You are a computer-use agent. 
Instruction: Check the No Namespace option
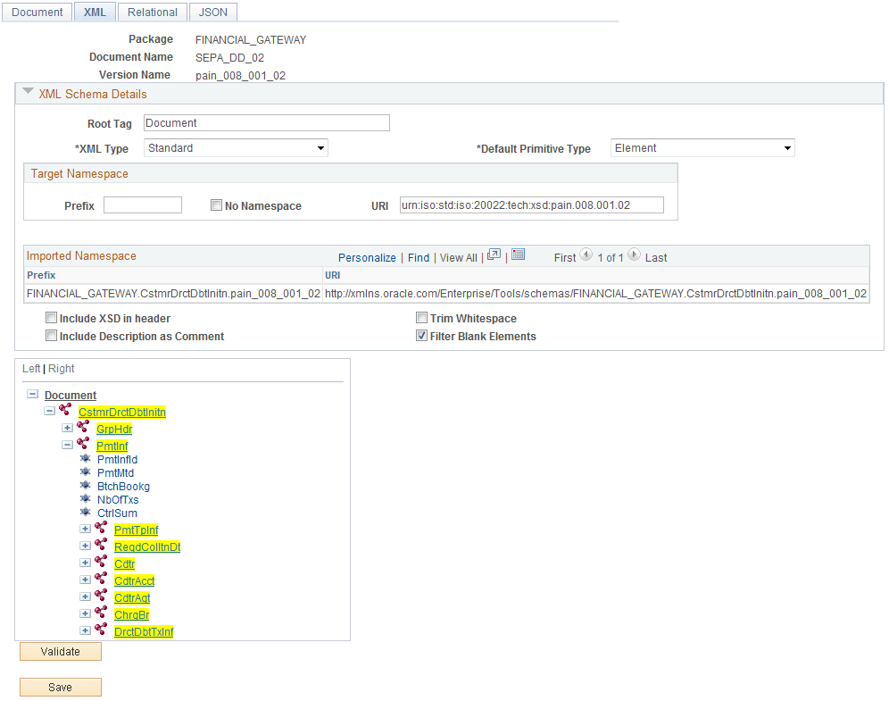point(215,204)
